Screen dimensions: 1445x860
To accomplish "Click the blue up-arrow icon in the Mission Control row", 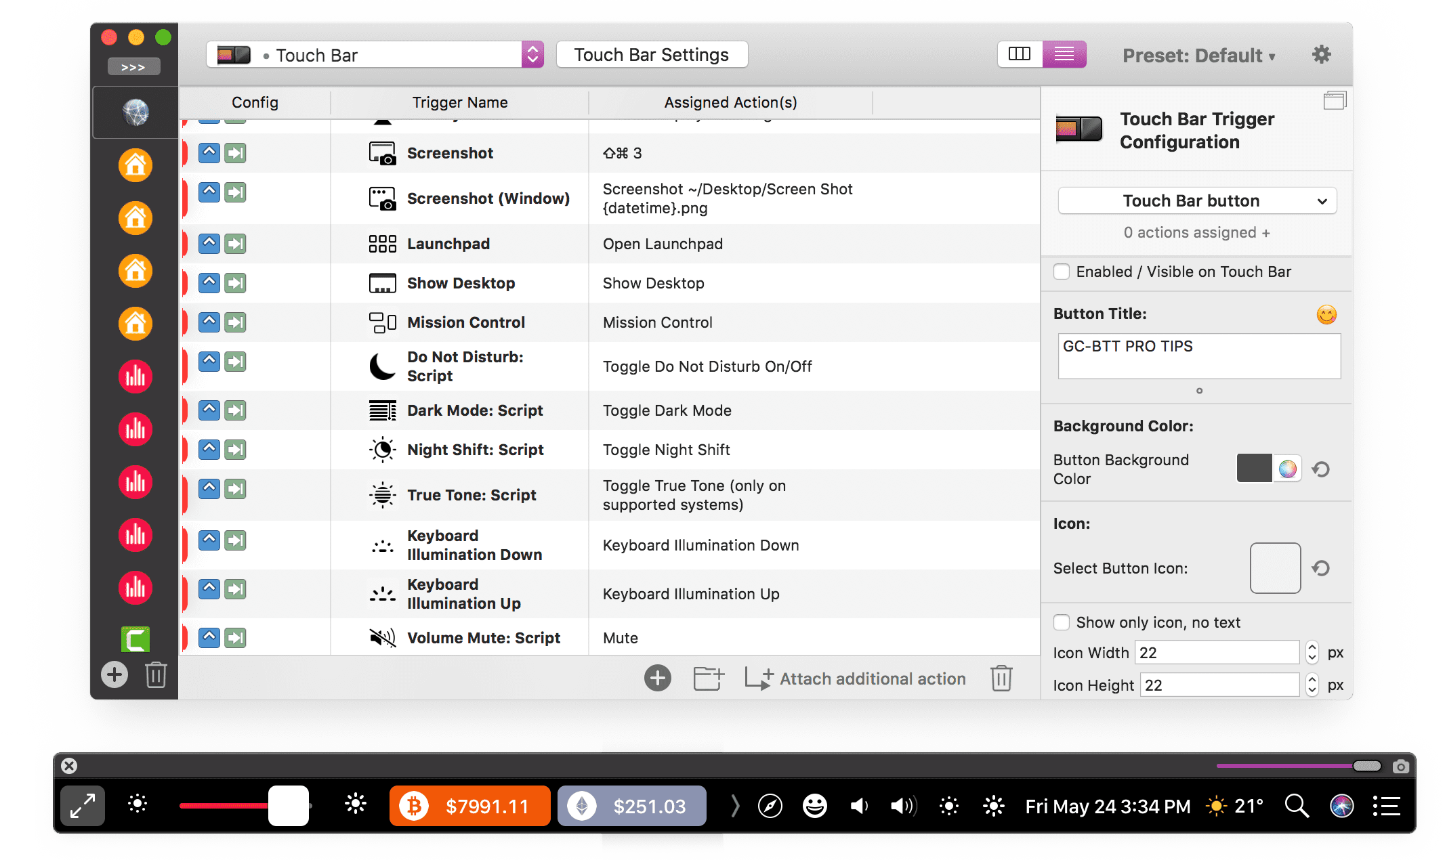I will coord(209,322).
